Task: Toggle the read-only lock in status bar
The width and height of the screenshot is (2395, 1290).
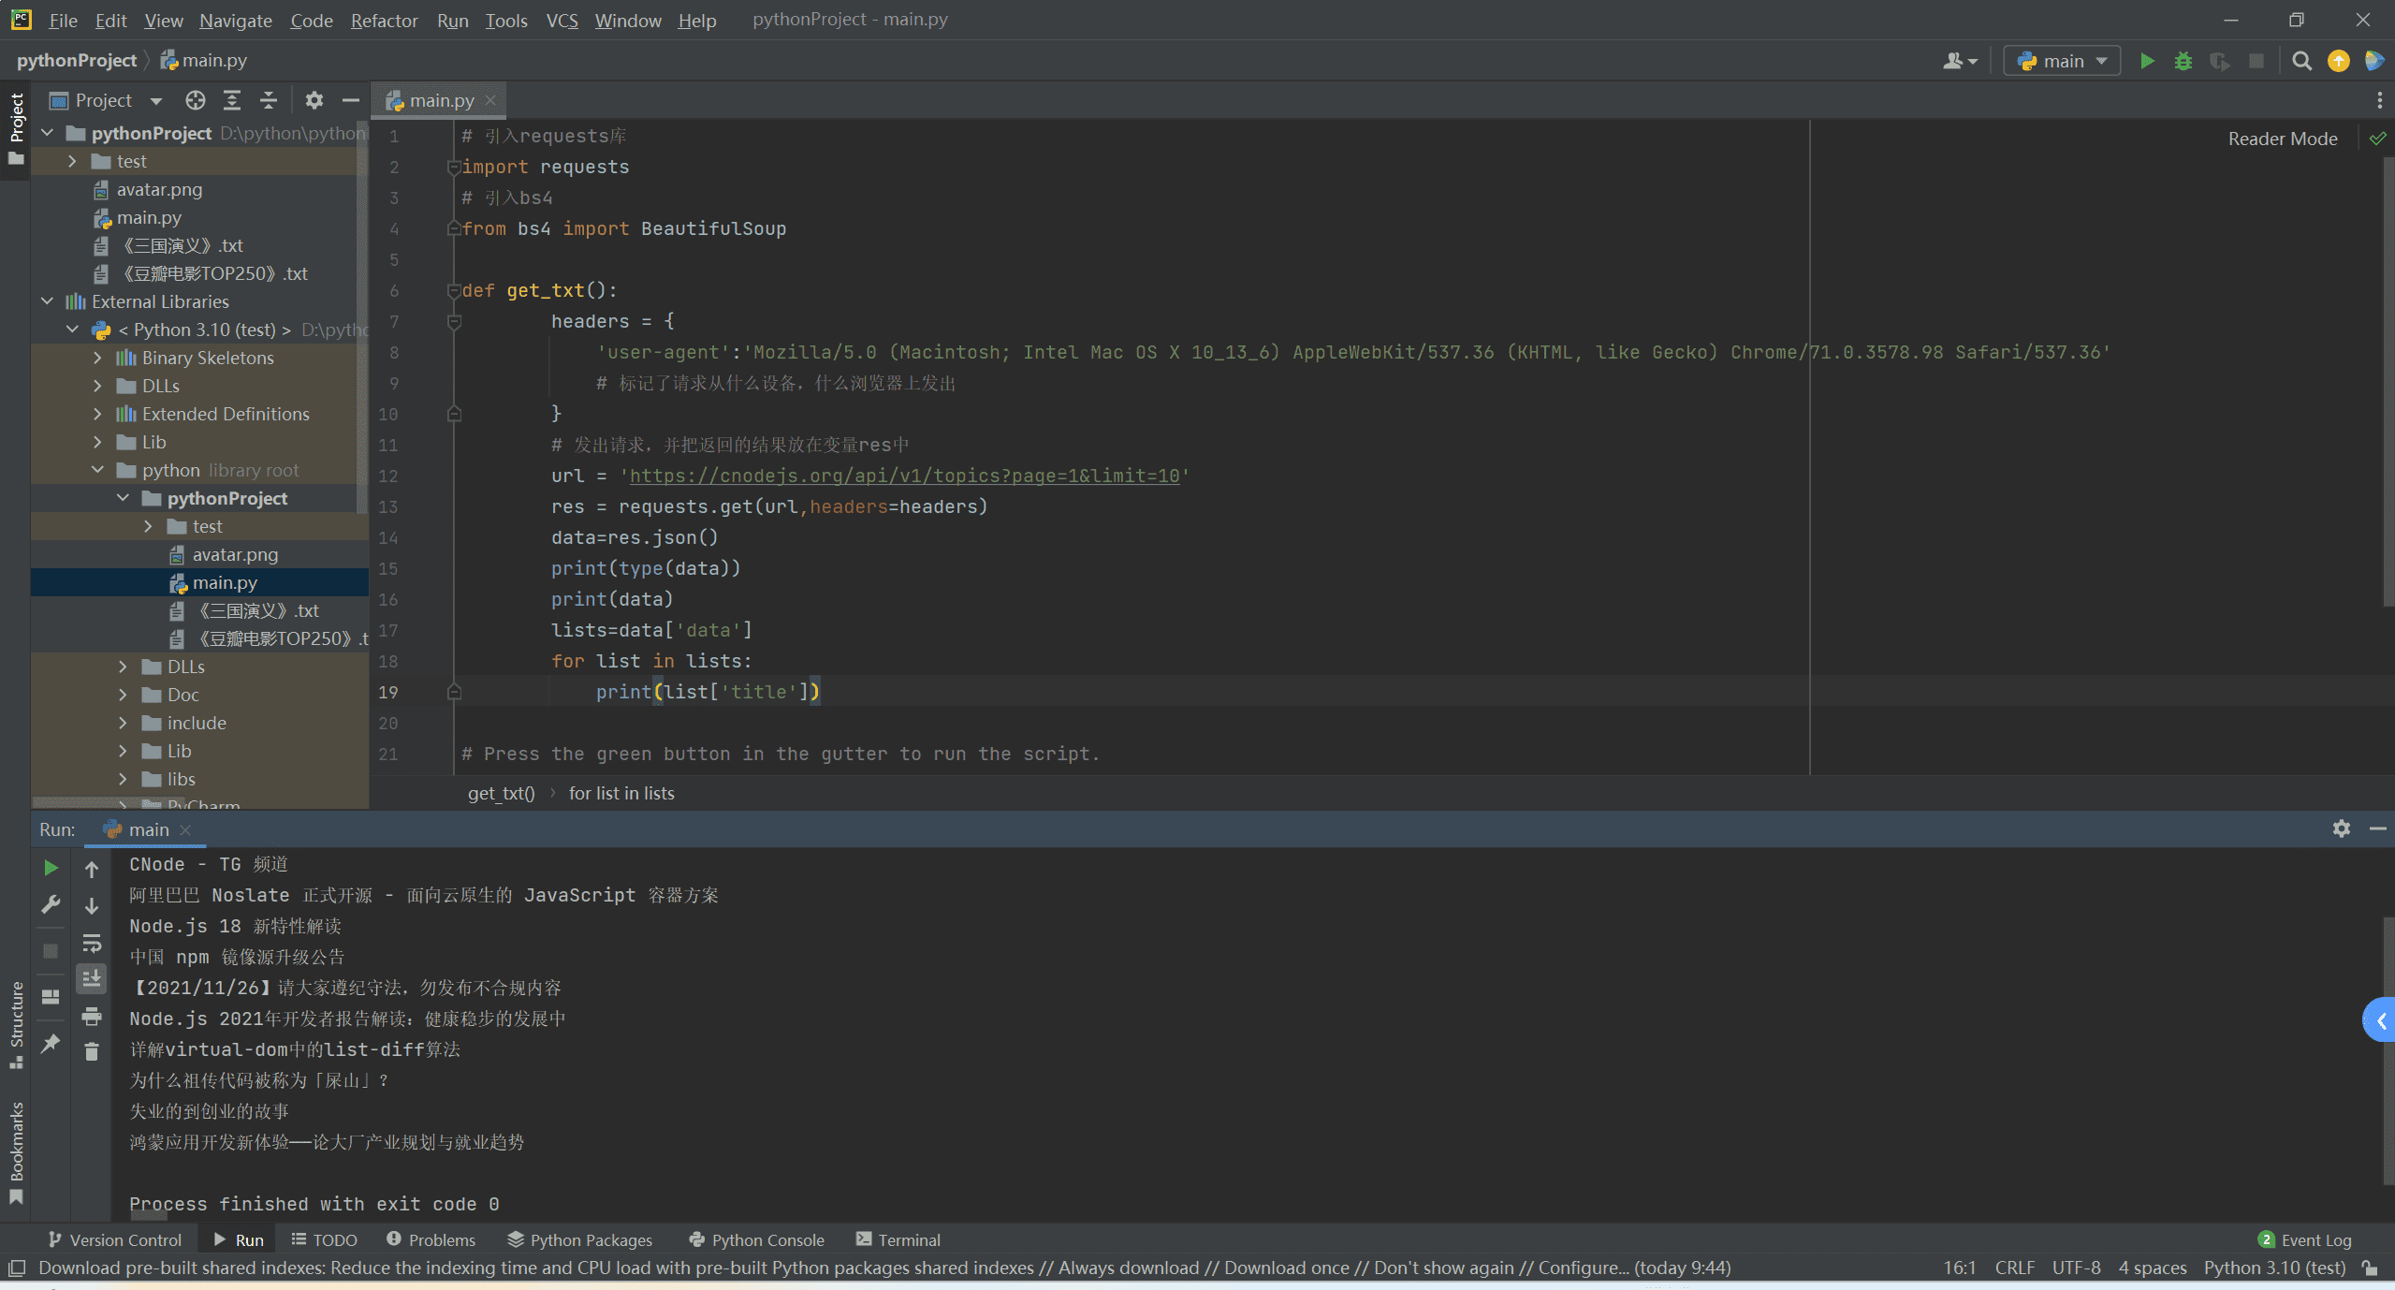Action: (x=2371, y=1268)
